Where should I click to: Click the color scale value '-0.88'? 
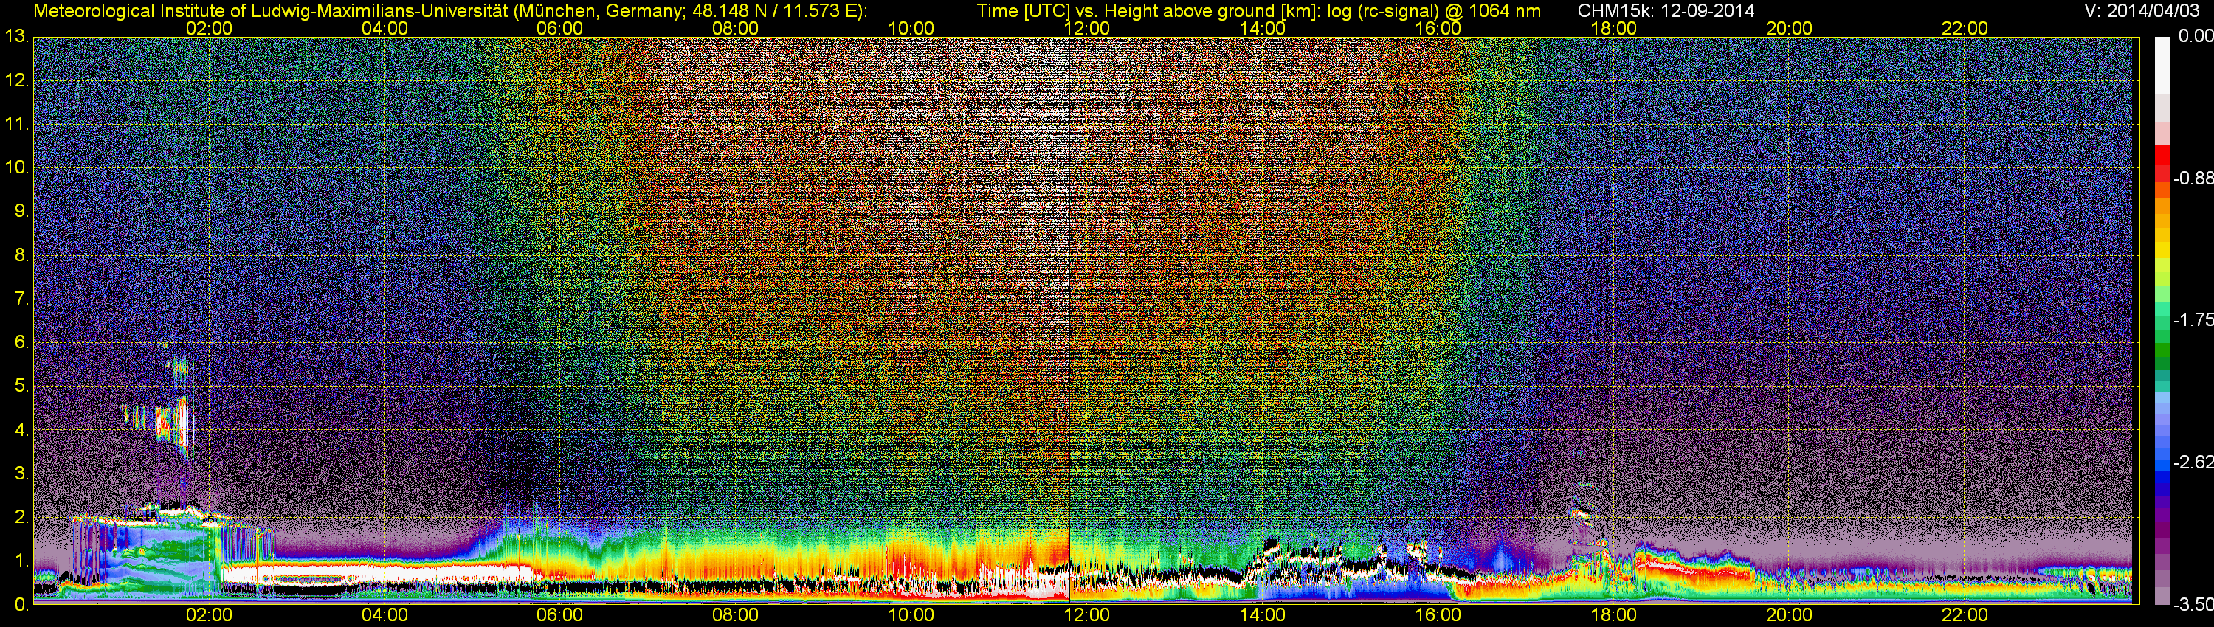(2193, 179)
